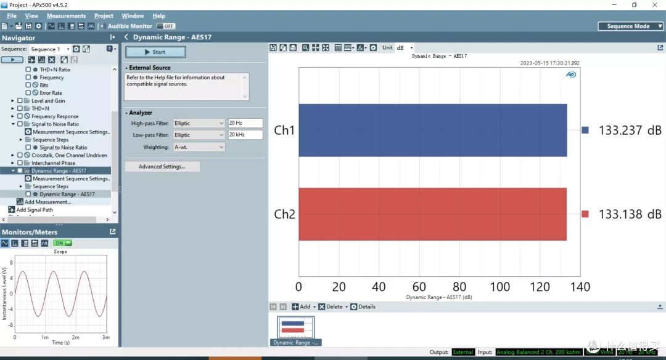The image size is (666, 360).
Task: Check the Error Rate checkbox
Action: pyautogui.click(x=28, y=93)
